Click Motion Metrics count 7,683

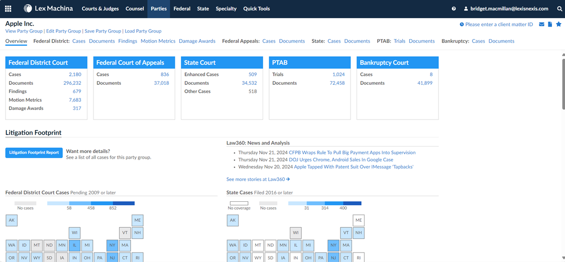click(x=75, y=100)
